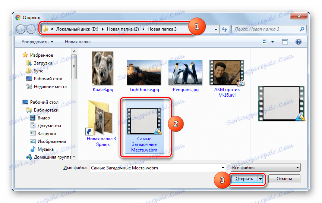
Task: Click the arrow after Локальный диск (D:)
Action: point(103,29)
